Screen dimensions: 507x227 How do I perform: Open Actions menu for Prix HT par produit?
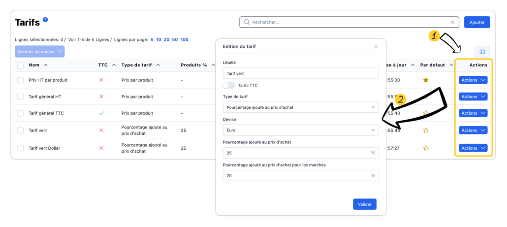click(473, 80)
